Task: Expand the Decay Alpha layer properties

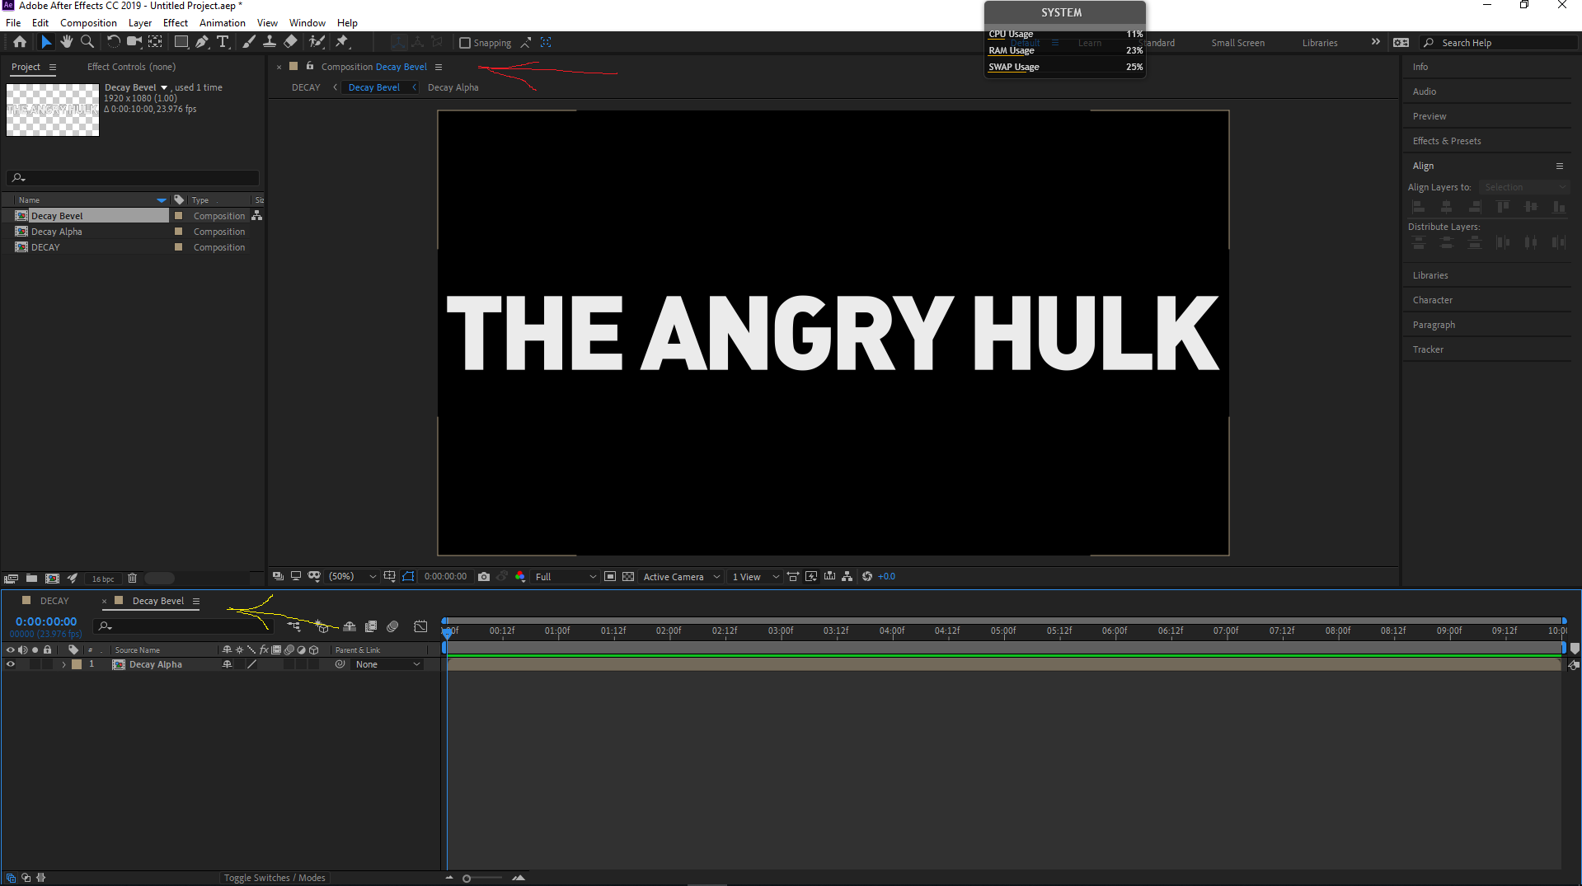Action: (x=63, y=664)
